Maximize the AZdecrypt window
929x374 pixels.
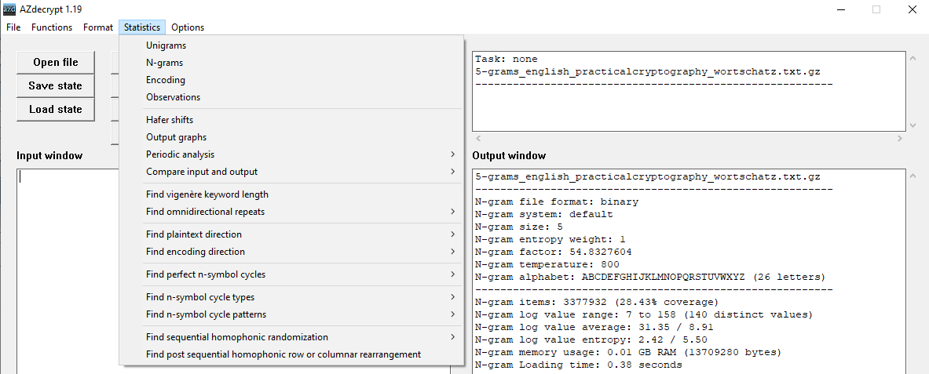point(876,9)
